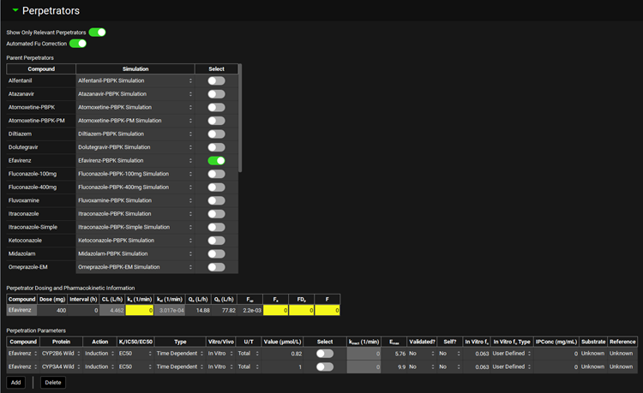Image resolution: width=643 pixels, height=393 pixels.
Task: Click the yellow ka (1/min) cell
Action: click(140, 310)
